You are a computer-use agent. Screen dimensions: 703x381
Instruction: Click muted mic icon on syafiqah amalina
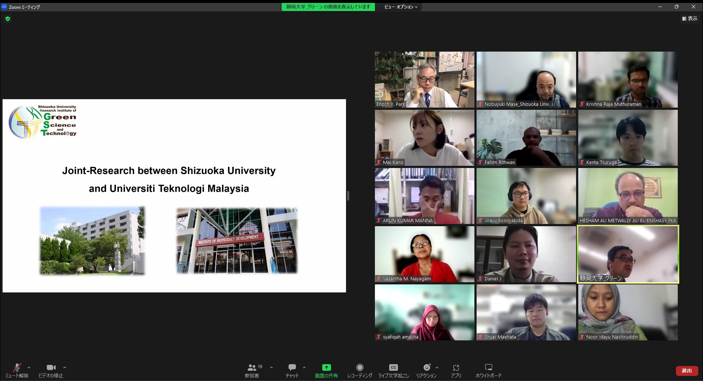click(379, 337)
